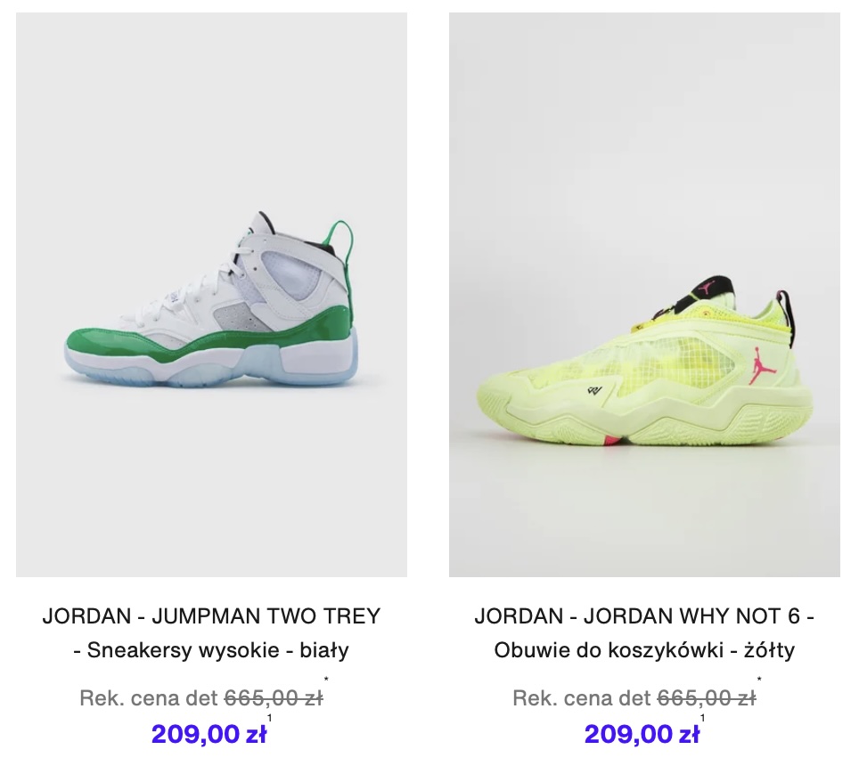Click the right blue 209,00 zł sale price
Image resolution: width=859 pixels, height=766 pixels.
click(x=642, y=734)
